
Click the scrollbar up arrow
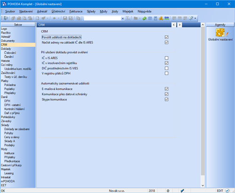(203, 25)
